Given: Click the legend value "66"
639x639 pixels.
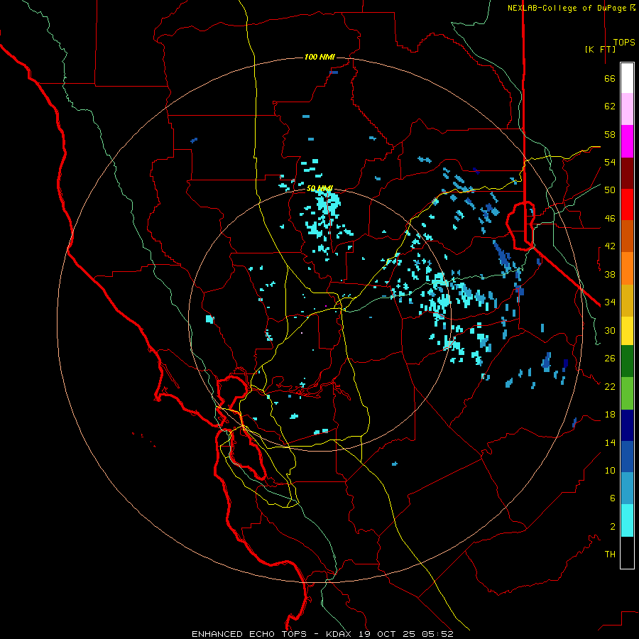Looking at the screenshot, I should coord(610,78).
